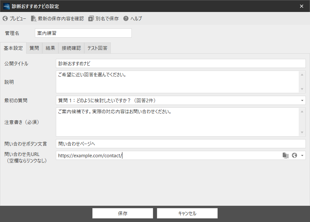
Task: Click the 管理名 input field
Action: pos(83,33)
